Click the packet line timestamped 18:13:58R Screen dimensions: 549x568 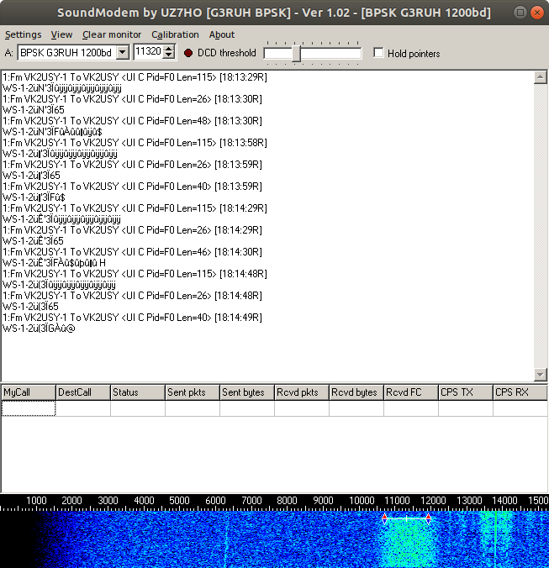135,143
